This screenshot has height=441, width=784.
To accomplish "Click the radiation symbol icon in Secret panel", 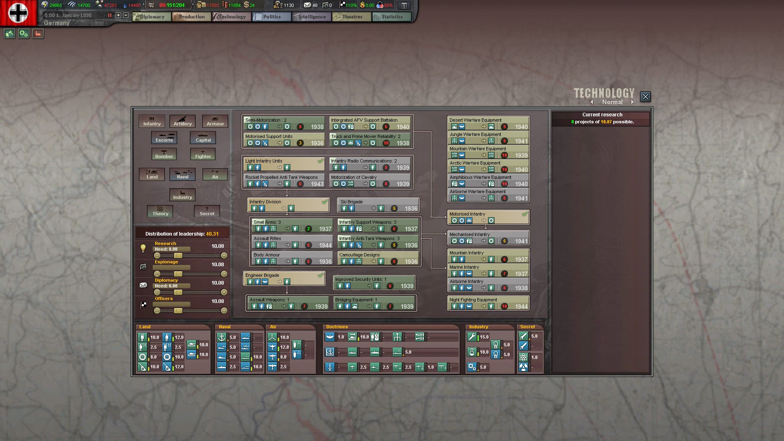I will pos(523,367).
